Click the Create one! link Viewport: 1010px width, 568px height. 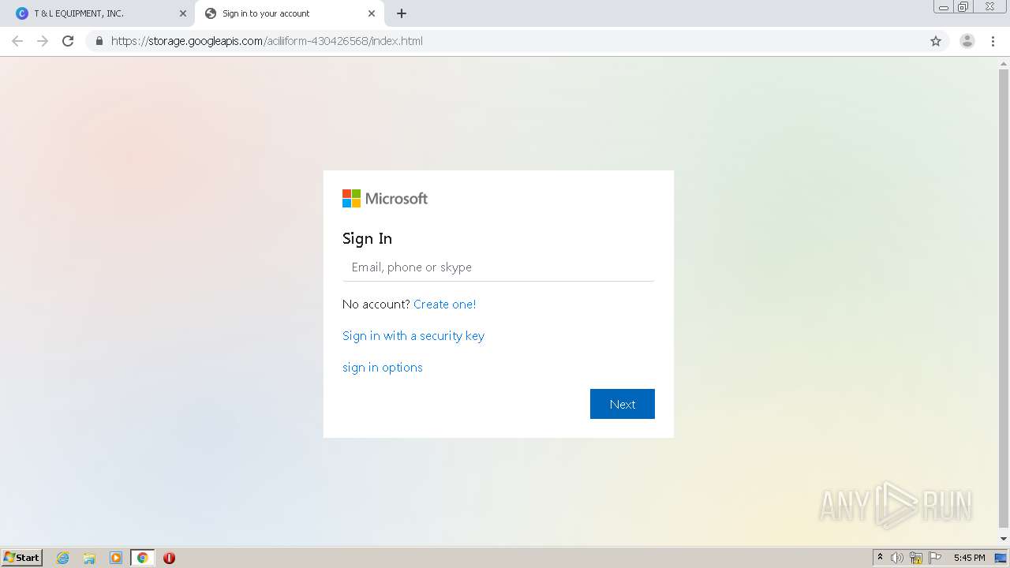coord(445,305)
